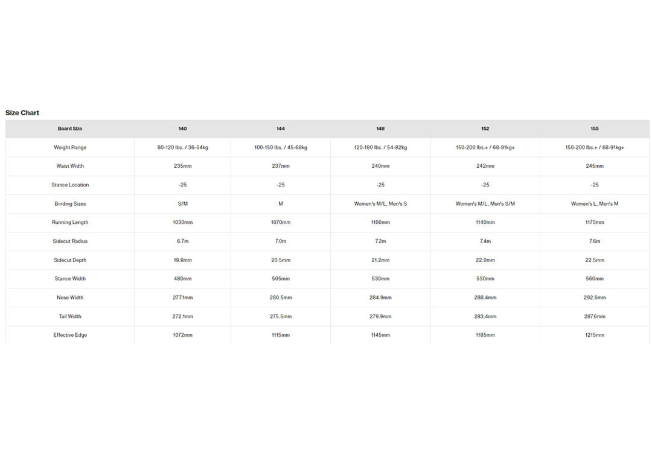Click the Size Chart heading

[x=22, y=113]
